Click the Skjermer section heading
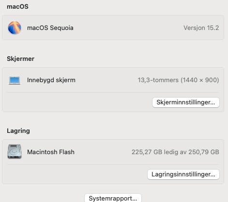 click(20, 58)
